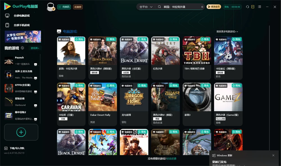Select Paunch in my games list
The width and height of the screenshot is (281, 166).
pyautogui.click(x=21, y=61)
